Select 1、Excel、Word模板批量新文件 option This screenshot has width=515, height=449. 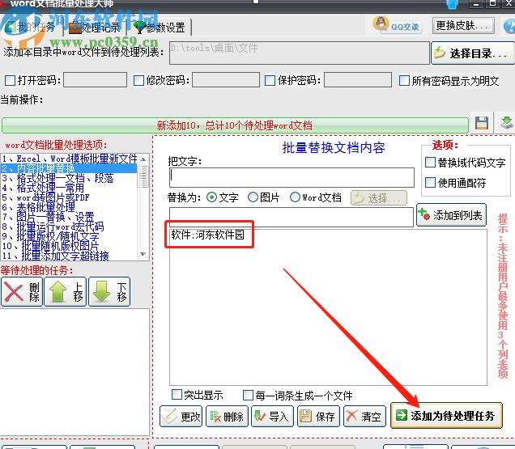tap(70, 159)
